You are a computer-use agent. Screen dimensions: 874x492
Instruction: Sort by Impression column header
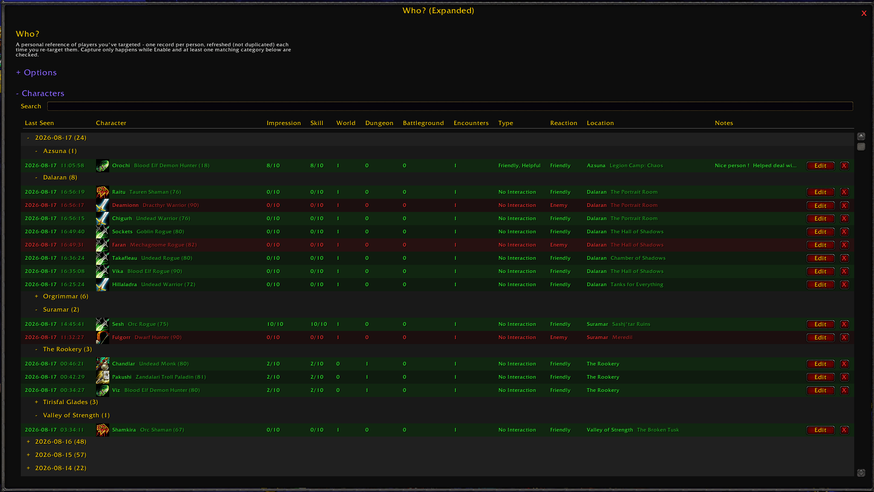click(x=284, y=123)
